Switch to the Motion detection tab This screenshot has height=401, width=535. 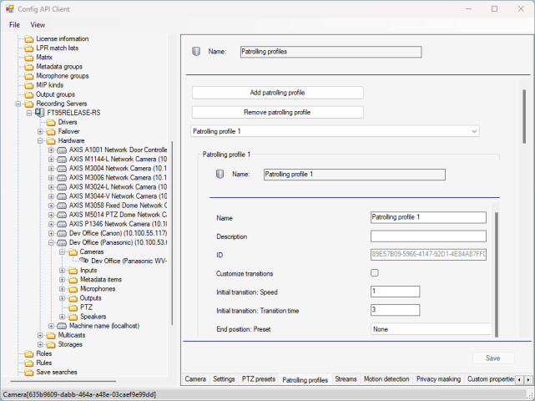[x=386, y=379]
